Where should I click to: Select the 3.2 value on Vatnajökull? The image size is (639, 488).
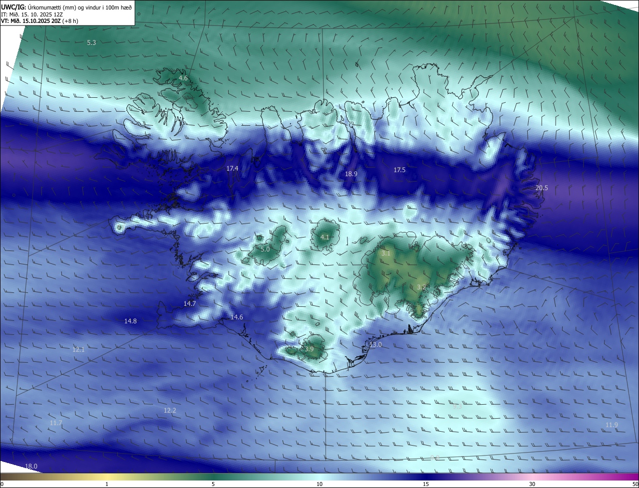421,287
